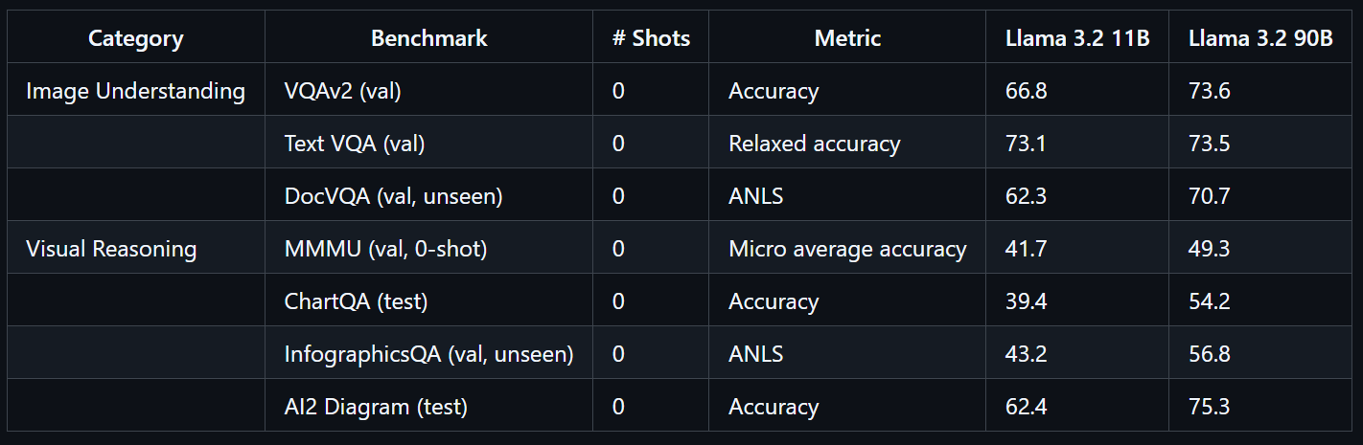The width and height of the screenshot is (1363, 445).
Task: Click the InfographicsQA (val, unseen) cell
Action: [429, 354]
